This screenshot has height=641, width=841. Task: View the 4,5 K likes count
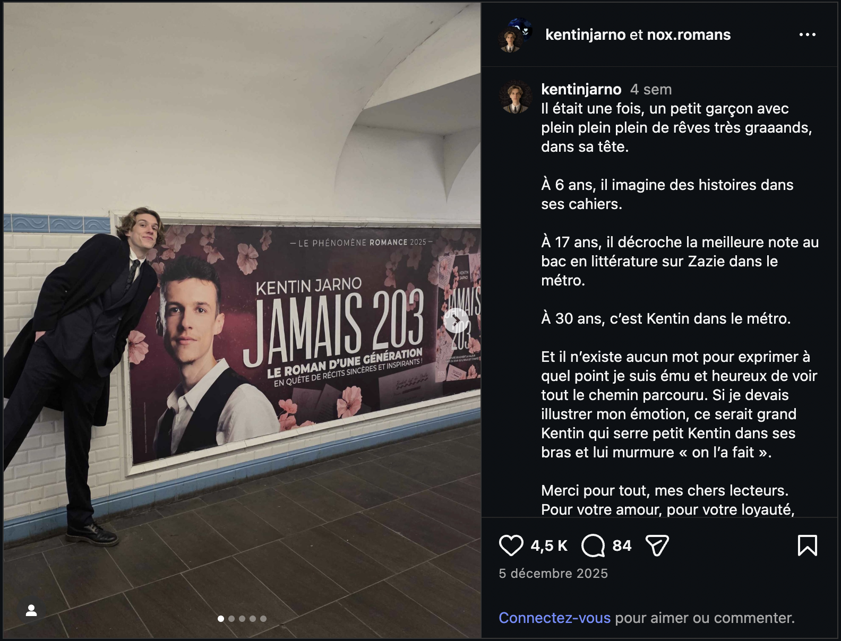pos(549,545)
